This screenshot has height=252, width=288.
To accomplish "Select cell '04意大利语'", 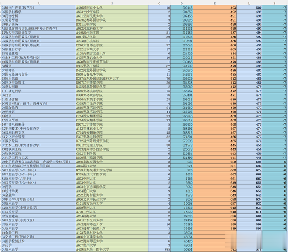I will (38, 87).
